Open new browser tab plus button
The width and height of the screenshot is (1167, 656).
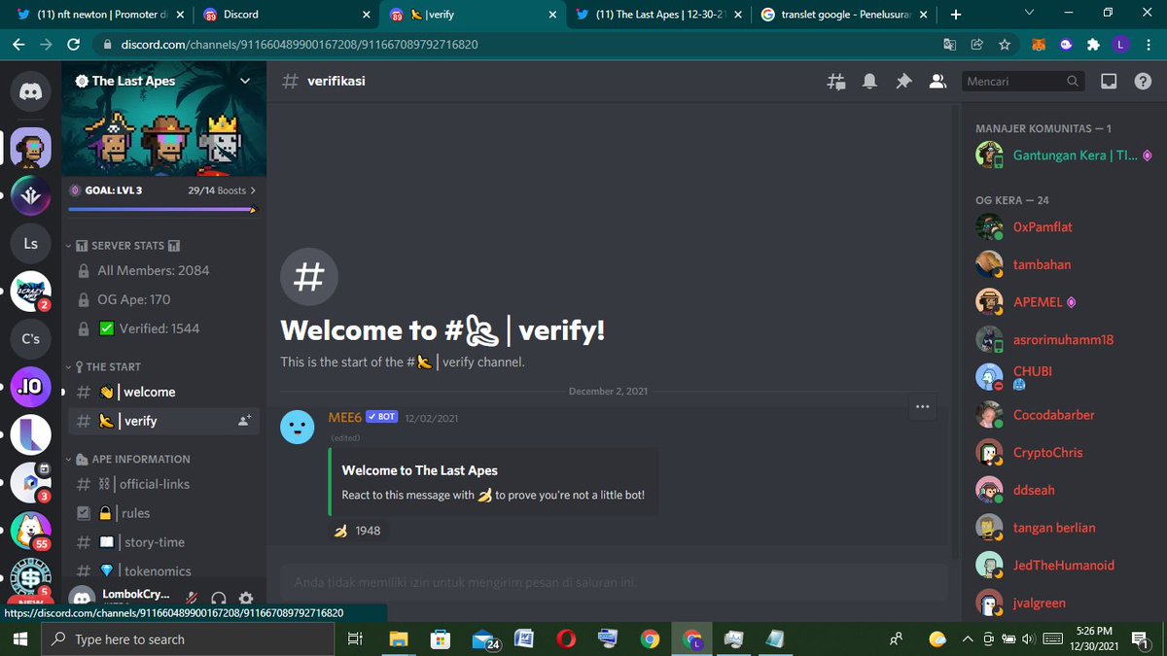[956, 15]
